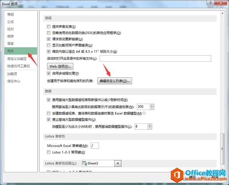229x185 pixels.
Task: Toggle 禁止撤消大型数据模型操作 checkbox
Action: pyautogui.click(x=49, y=120)
